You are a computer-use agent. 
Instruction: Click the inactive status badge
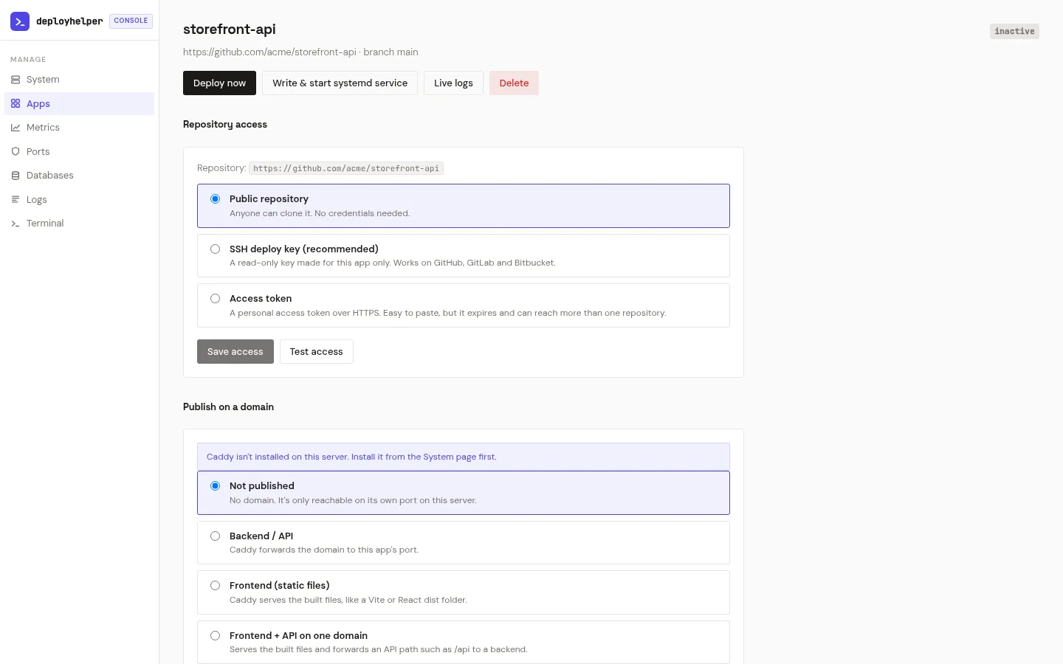click(x=1014, y=31)
